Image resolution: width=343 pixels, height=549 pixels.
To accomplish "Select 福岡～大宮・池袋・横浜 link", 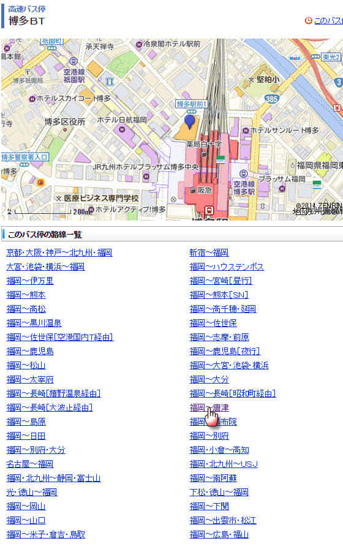I will 229,365.
